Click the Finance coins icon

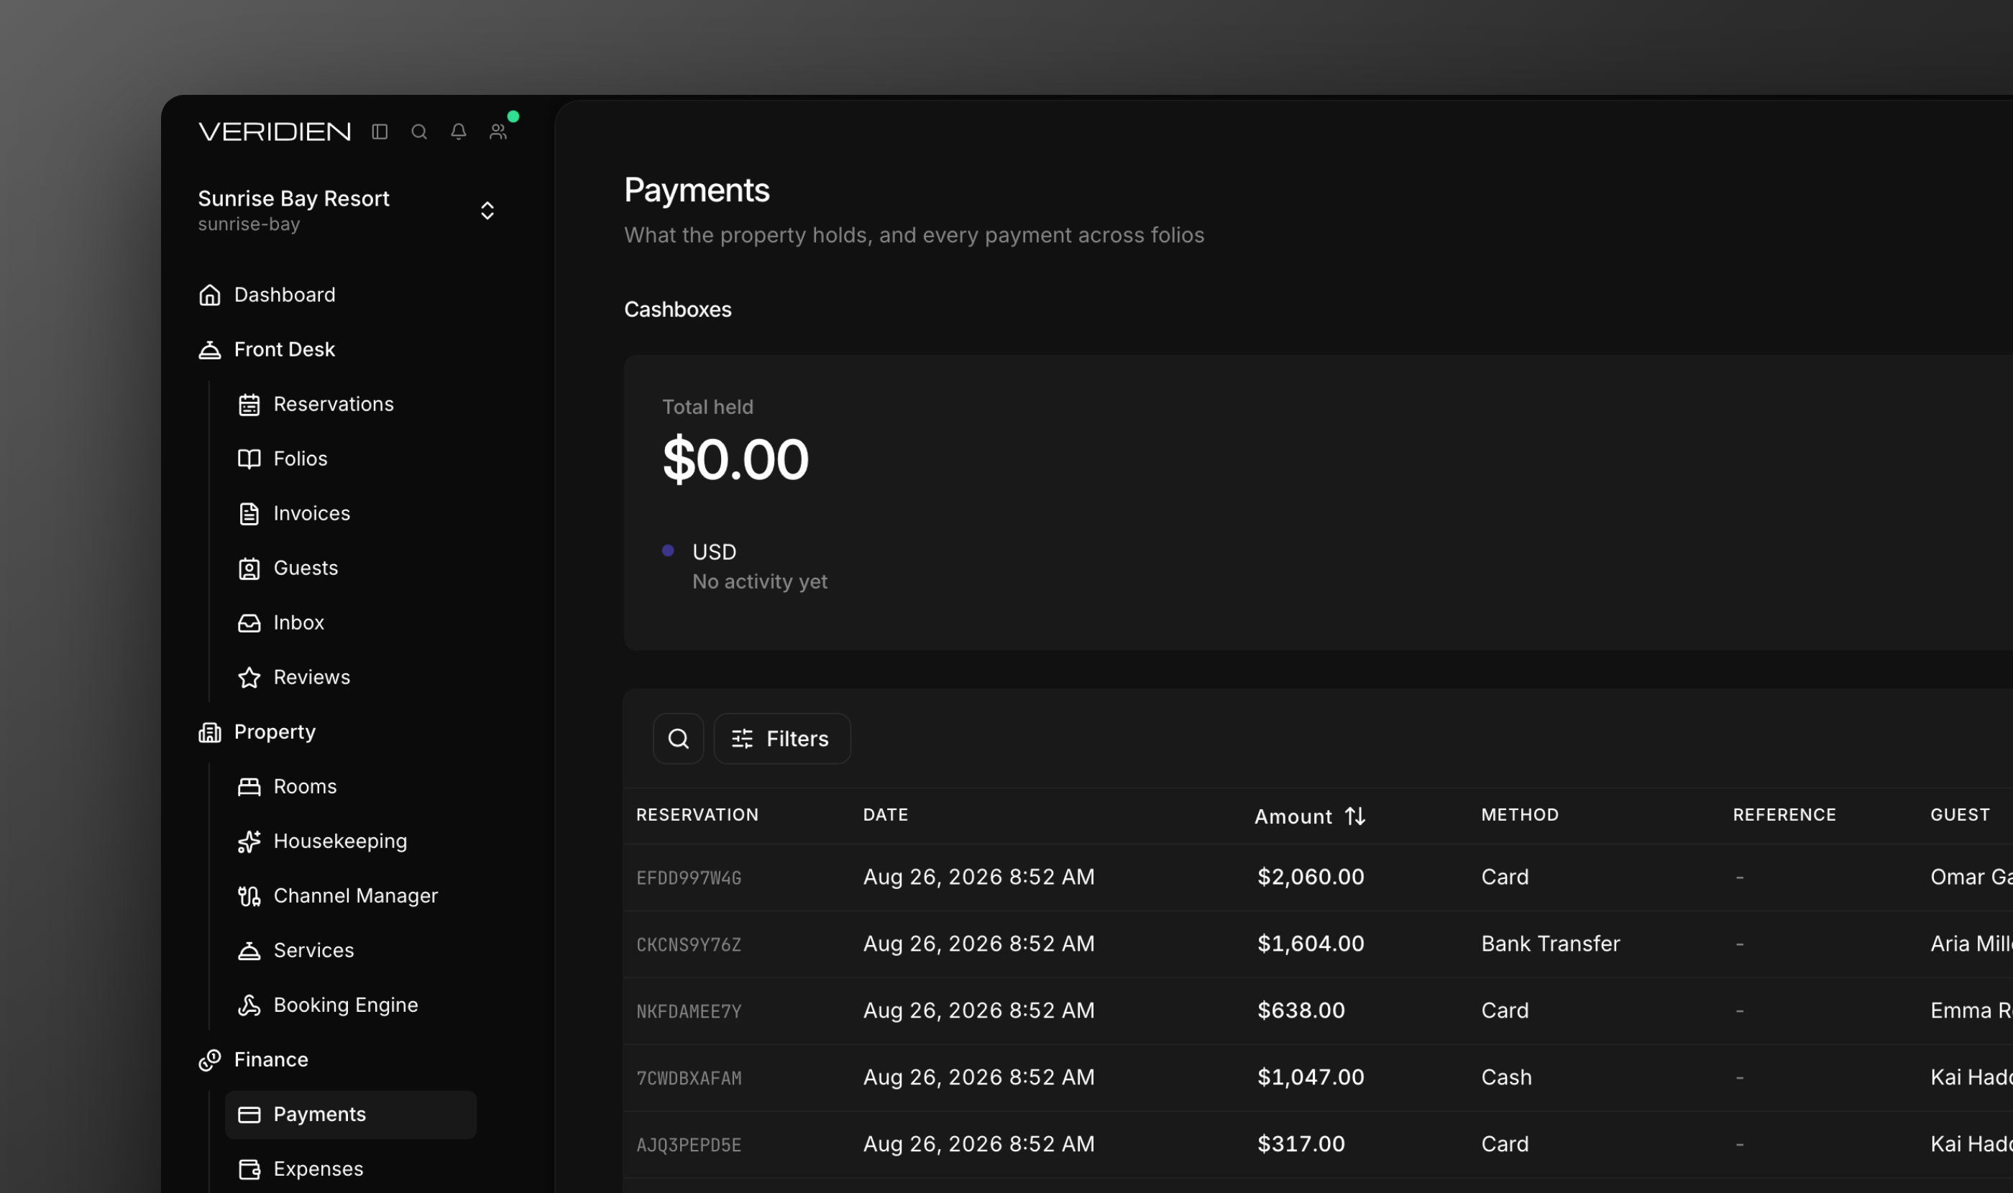(x=210, y=1060)
